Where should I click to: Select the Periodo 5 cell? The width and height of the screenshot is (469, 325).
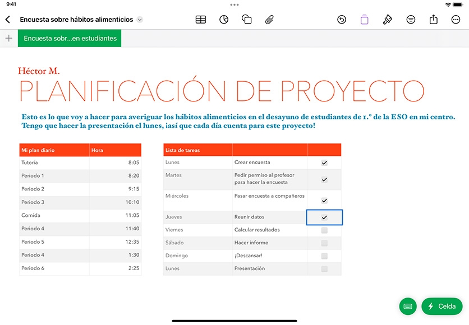(54, 242)
